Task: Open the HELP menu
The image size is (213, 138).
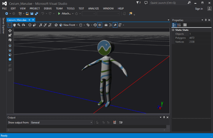Action: [121, 8]
